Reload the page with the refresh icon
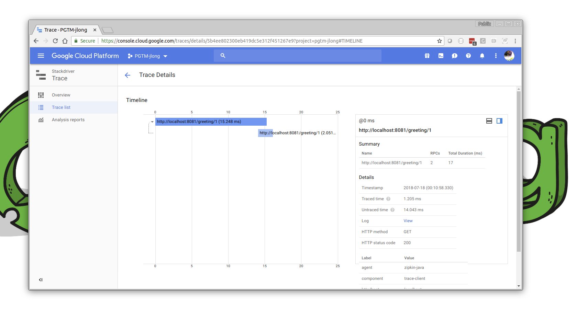The width and height of the screenshot is (577, 319). click(55, 41)
